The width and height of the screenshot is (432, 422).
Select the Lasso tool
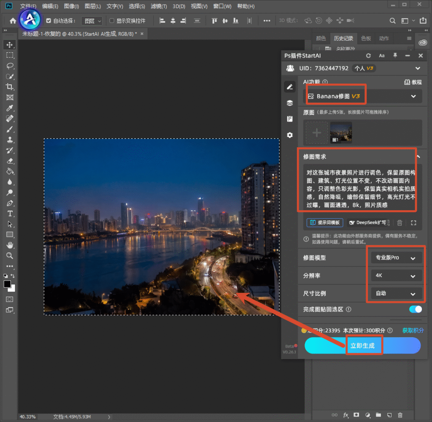(10, 65)
